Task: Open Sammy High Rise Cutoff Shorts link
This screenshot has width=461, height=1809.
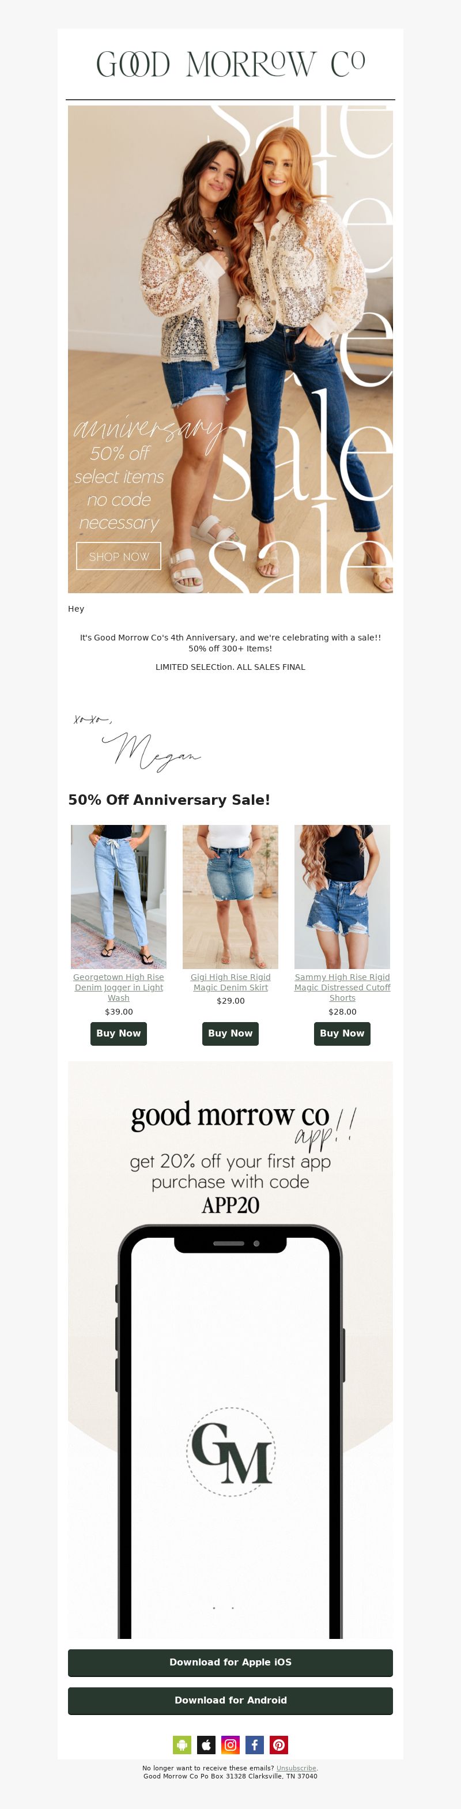Action: coord(342,987)
